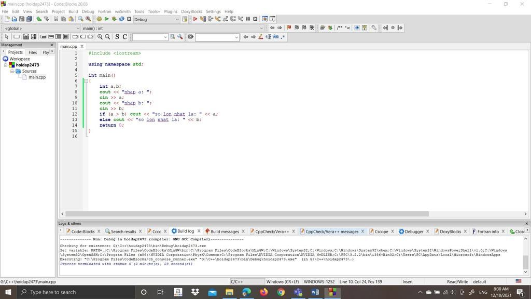Collapse the hoidap2473 project tree node

6,65
